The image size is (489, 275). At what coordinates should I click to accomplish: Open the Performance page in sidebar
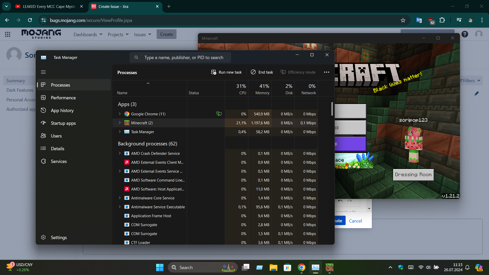[x=63, y=98]
